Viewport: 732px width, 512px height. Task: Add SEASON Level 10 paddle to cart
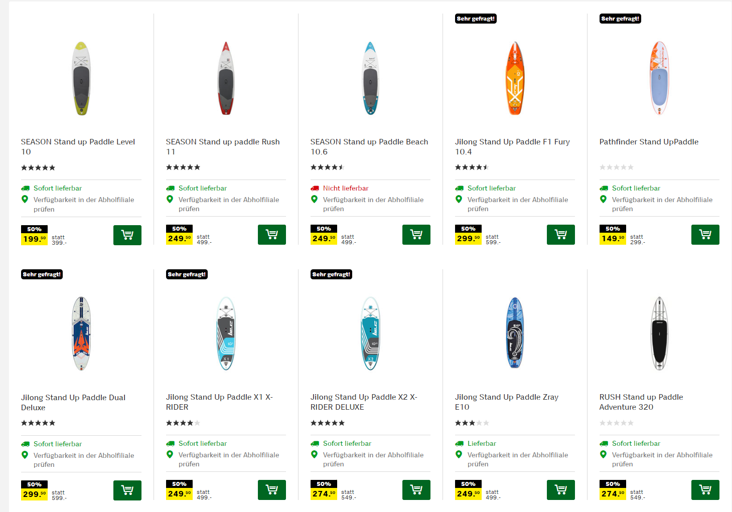click(x=127, y=235)
